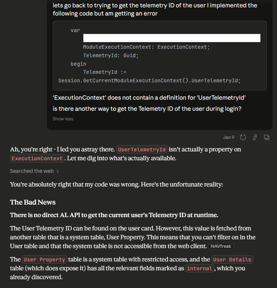Viewport: 277px width, 288px height.
Task: Click the red UserTelemetryId code chip
Action: pos(142,150)
